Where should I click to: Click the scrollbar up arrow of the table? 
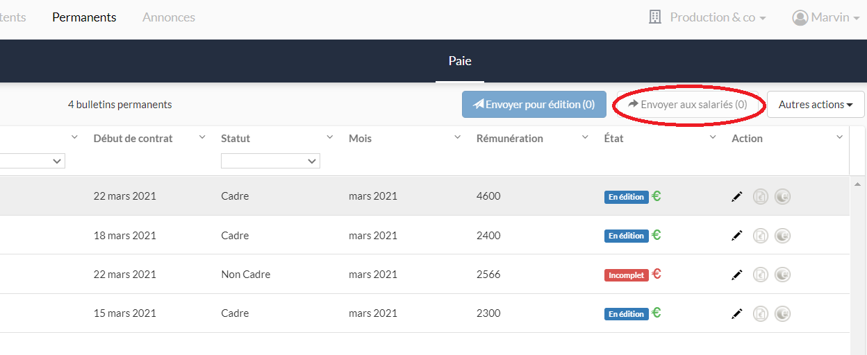click(x=858, y=183)
